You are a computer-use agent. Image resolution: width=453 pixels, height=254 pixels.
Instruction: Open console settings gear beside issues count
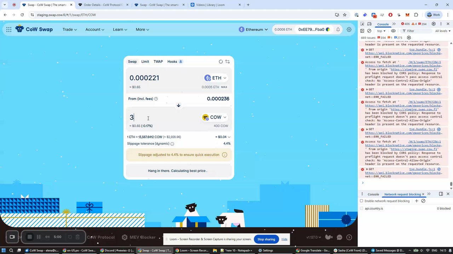[409, 38]
